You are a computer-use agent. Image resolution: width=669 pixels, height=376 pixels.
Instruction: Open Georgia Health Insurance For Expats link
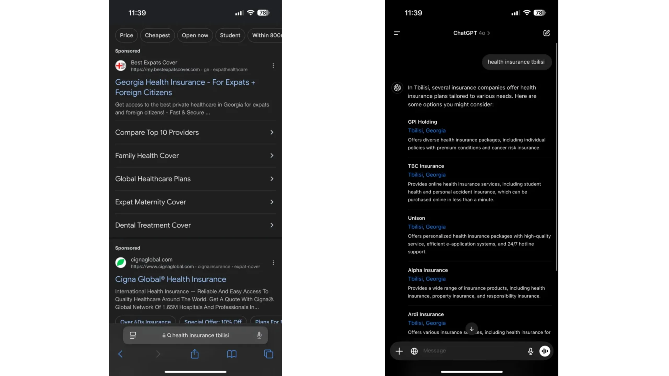[185, 87]
